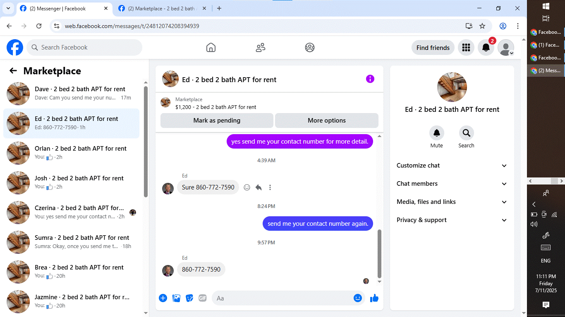This screenshot has height=317, width=565.
Task: Click Mark as pending
Action: (217, 121)
